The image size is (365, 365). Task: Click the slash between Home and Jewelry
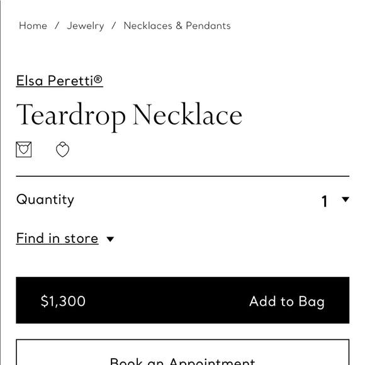tap(57, 26)
